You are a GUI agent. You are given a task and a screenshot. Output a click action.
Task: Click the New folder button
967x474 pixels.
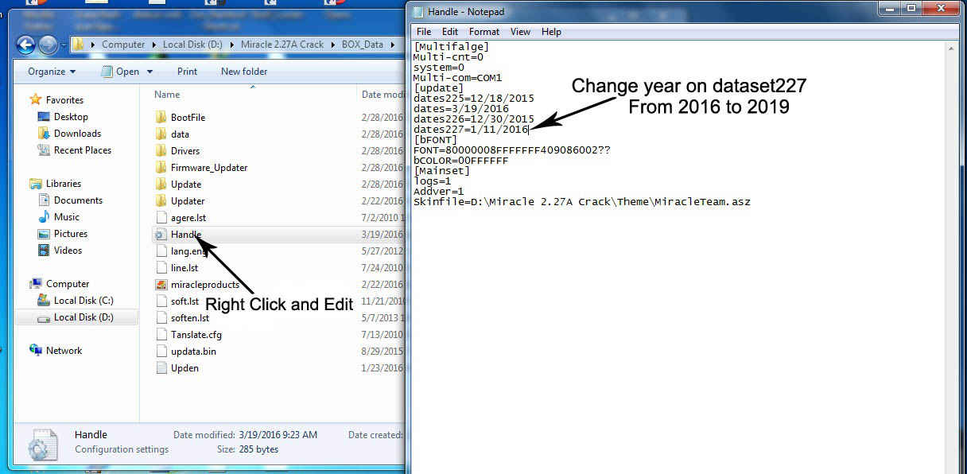[244, 71]
